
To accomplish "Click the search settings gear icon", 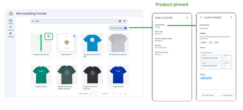I will (120, 21).
